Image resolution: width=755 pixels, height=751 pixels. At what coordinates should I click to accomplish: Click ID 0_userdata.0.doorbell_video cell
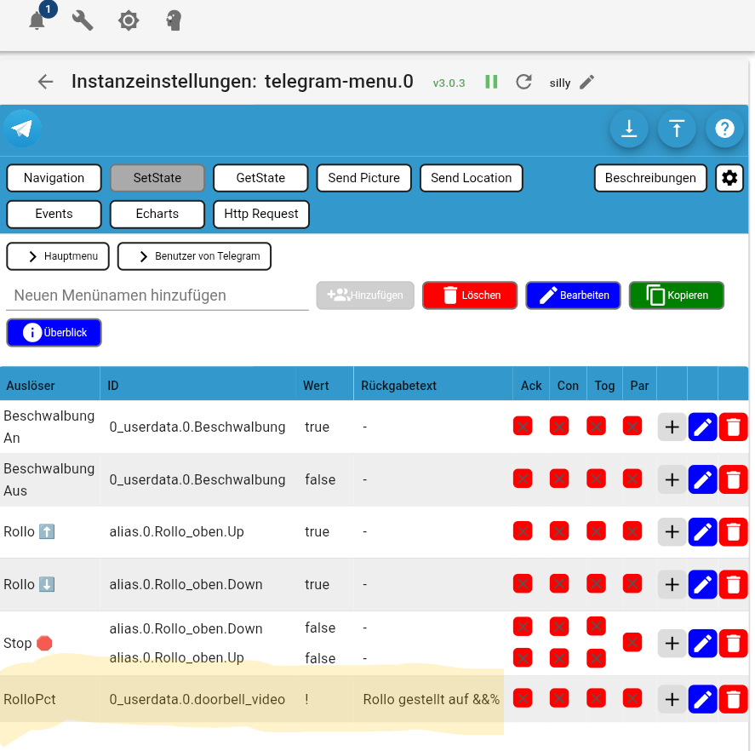[x=197, y=699]
